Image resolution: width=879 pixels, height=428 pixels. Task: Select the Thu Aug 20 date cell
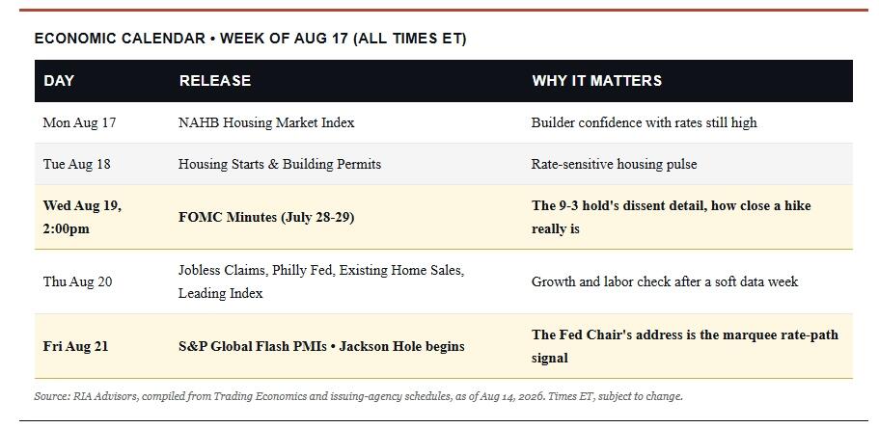(77, 281)
